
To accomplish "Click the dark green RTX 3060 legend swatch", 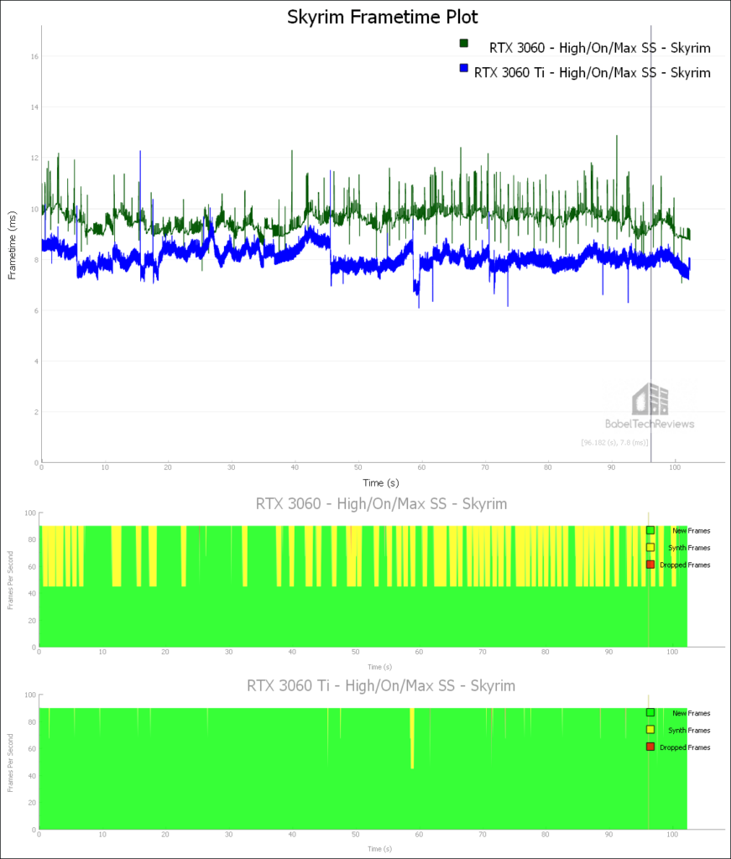I will coord(462,43).
